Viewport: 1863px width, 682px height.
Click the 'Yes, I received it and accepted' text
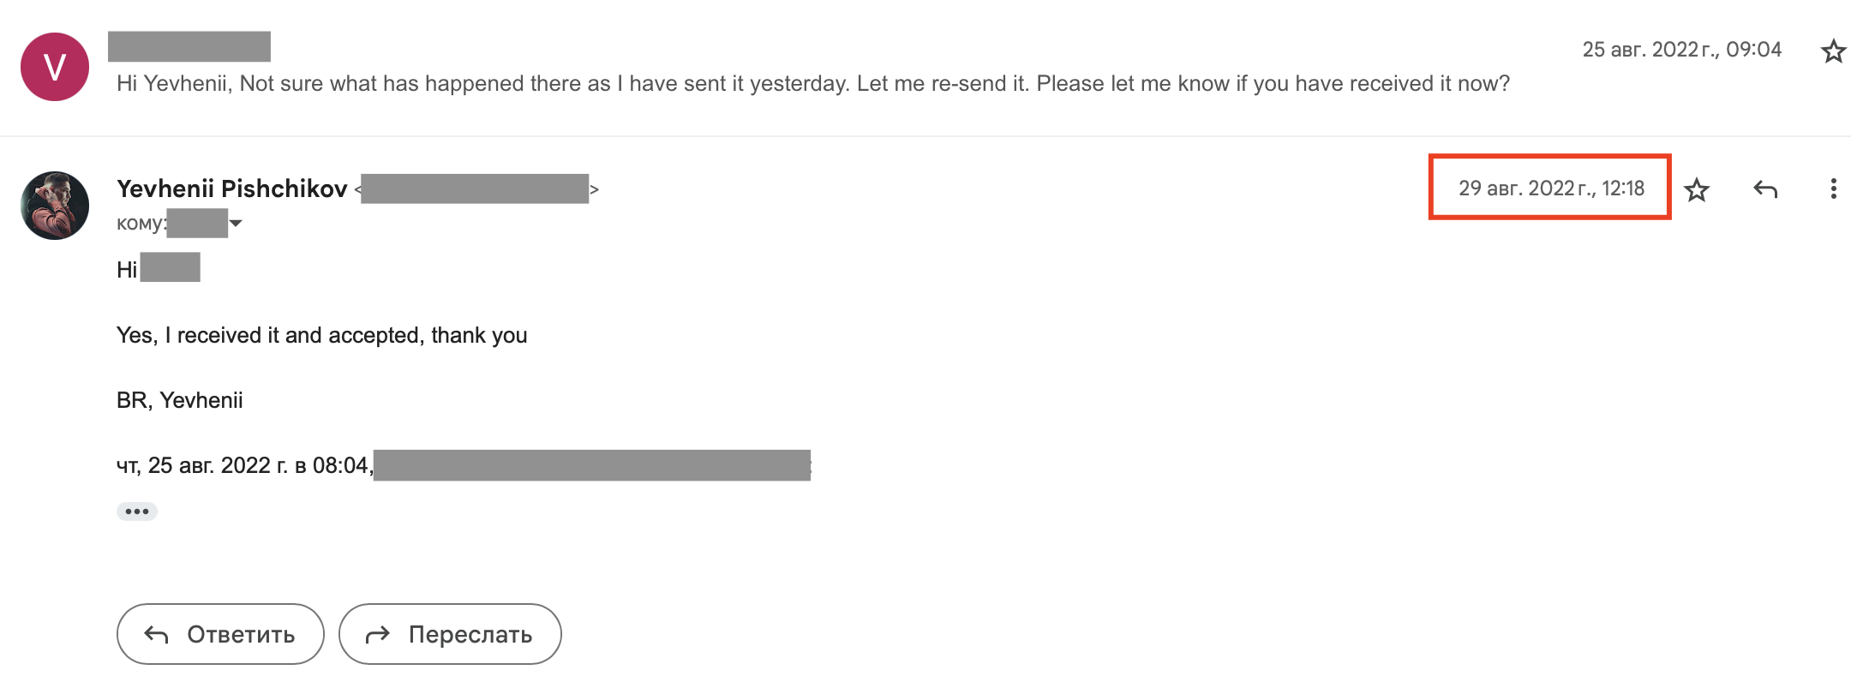pyautogui.click(x=321, y=335)
